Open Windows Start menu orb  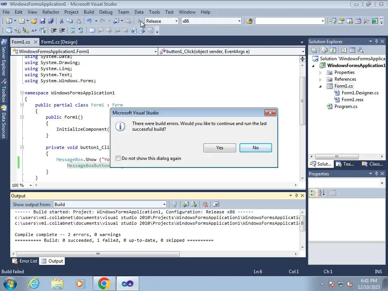pos(10,283)
